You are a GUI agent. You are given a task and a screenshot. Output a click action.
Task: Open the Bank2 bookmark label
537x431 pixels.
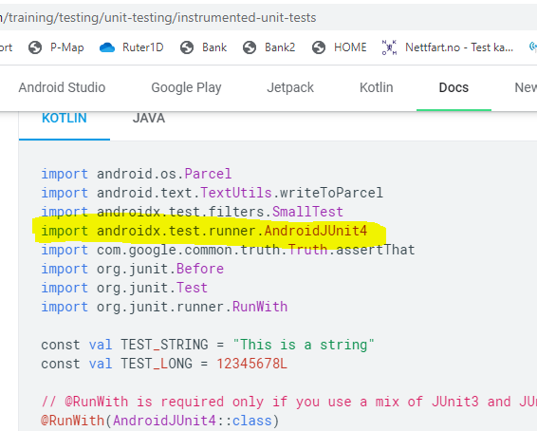280,47
